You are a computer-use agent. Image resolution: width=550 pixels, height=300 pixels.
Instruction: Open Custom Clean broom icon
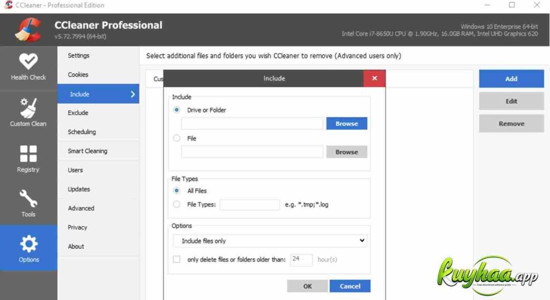click(28, 107)
